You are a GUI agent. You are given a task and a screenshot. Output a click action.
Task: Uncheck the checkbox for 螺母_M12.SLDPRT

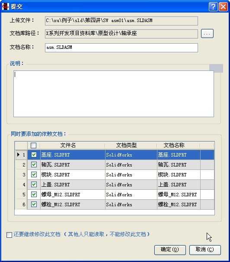tap(34, 194)
